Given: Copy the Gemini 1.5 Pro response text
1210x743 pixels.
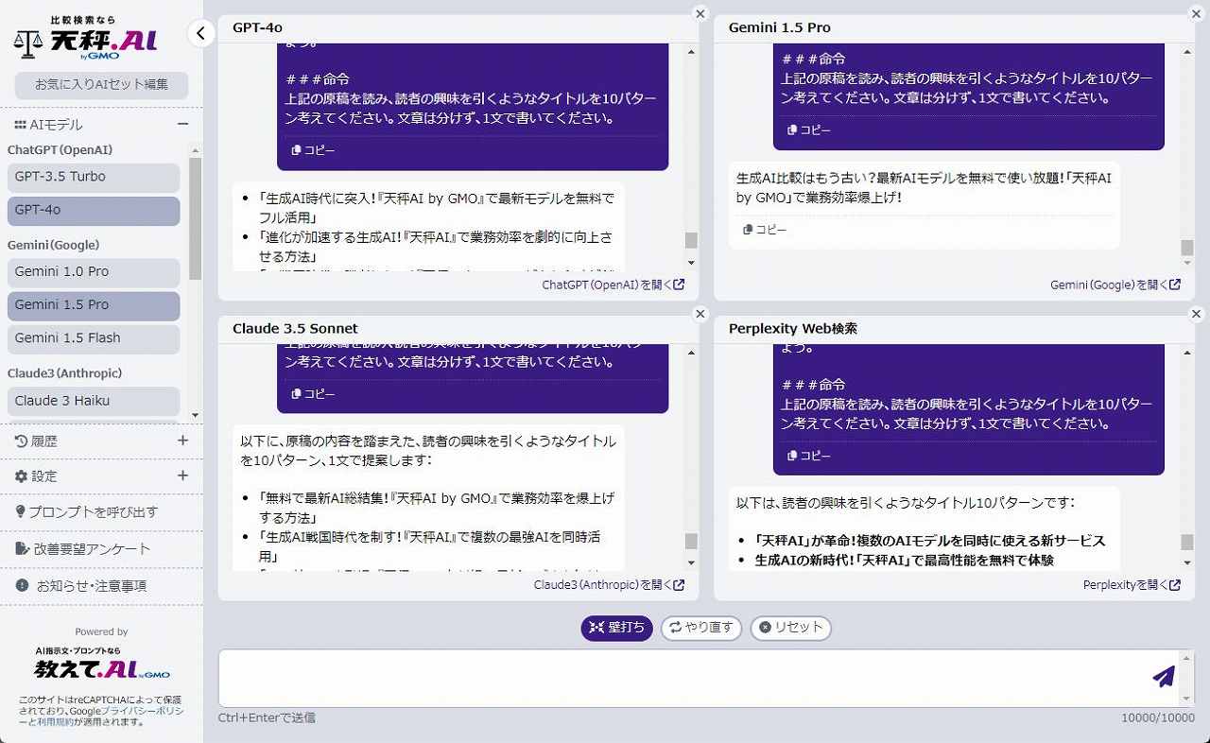Looking at the screenshot, I should 765,230.
